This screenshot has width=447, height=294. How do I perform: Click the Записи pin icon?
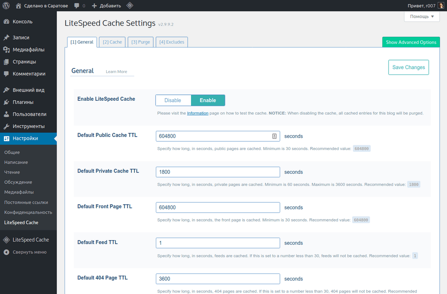point(6,37)
